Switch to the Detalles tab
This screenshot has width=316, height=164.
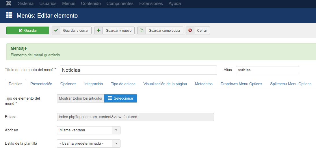coord(15,84)
